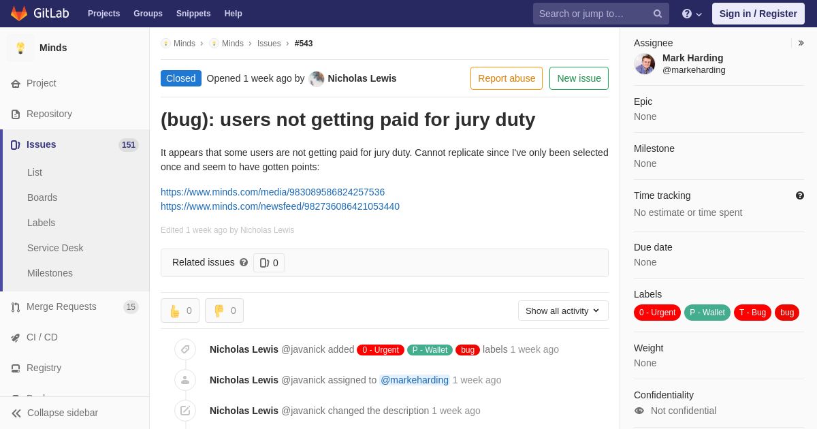Click P - Wallet label in sidebar

pos(707,313)
